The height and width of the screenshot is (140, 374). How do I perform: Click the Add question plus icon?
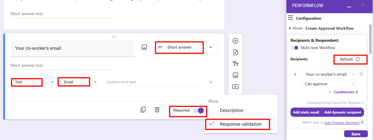point(236,41)
